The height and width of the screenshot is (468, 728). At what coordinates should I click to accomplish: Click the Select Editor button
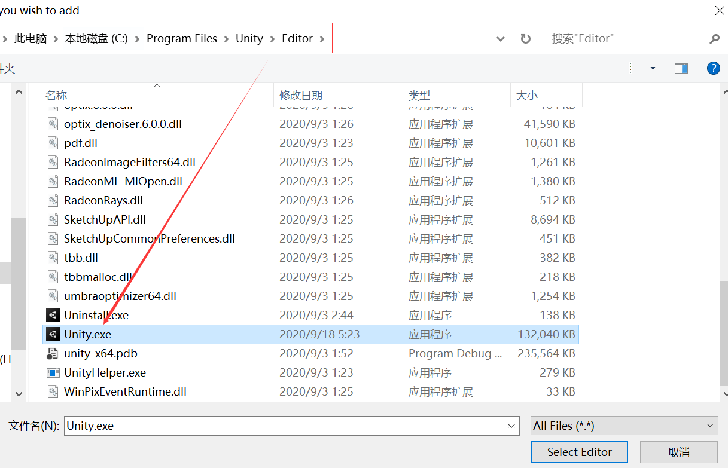[580, 452]
